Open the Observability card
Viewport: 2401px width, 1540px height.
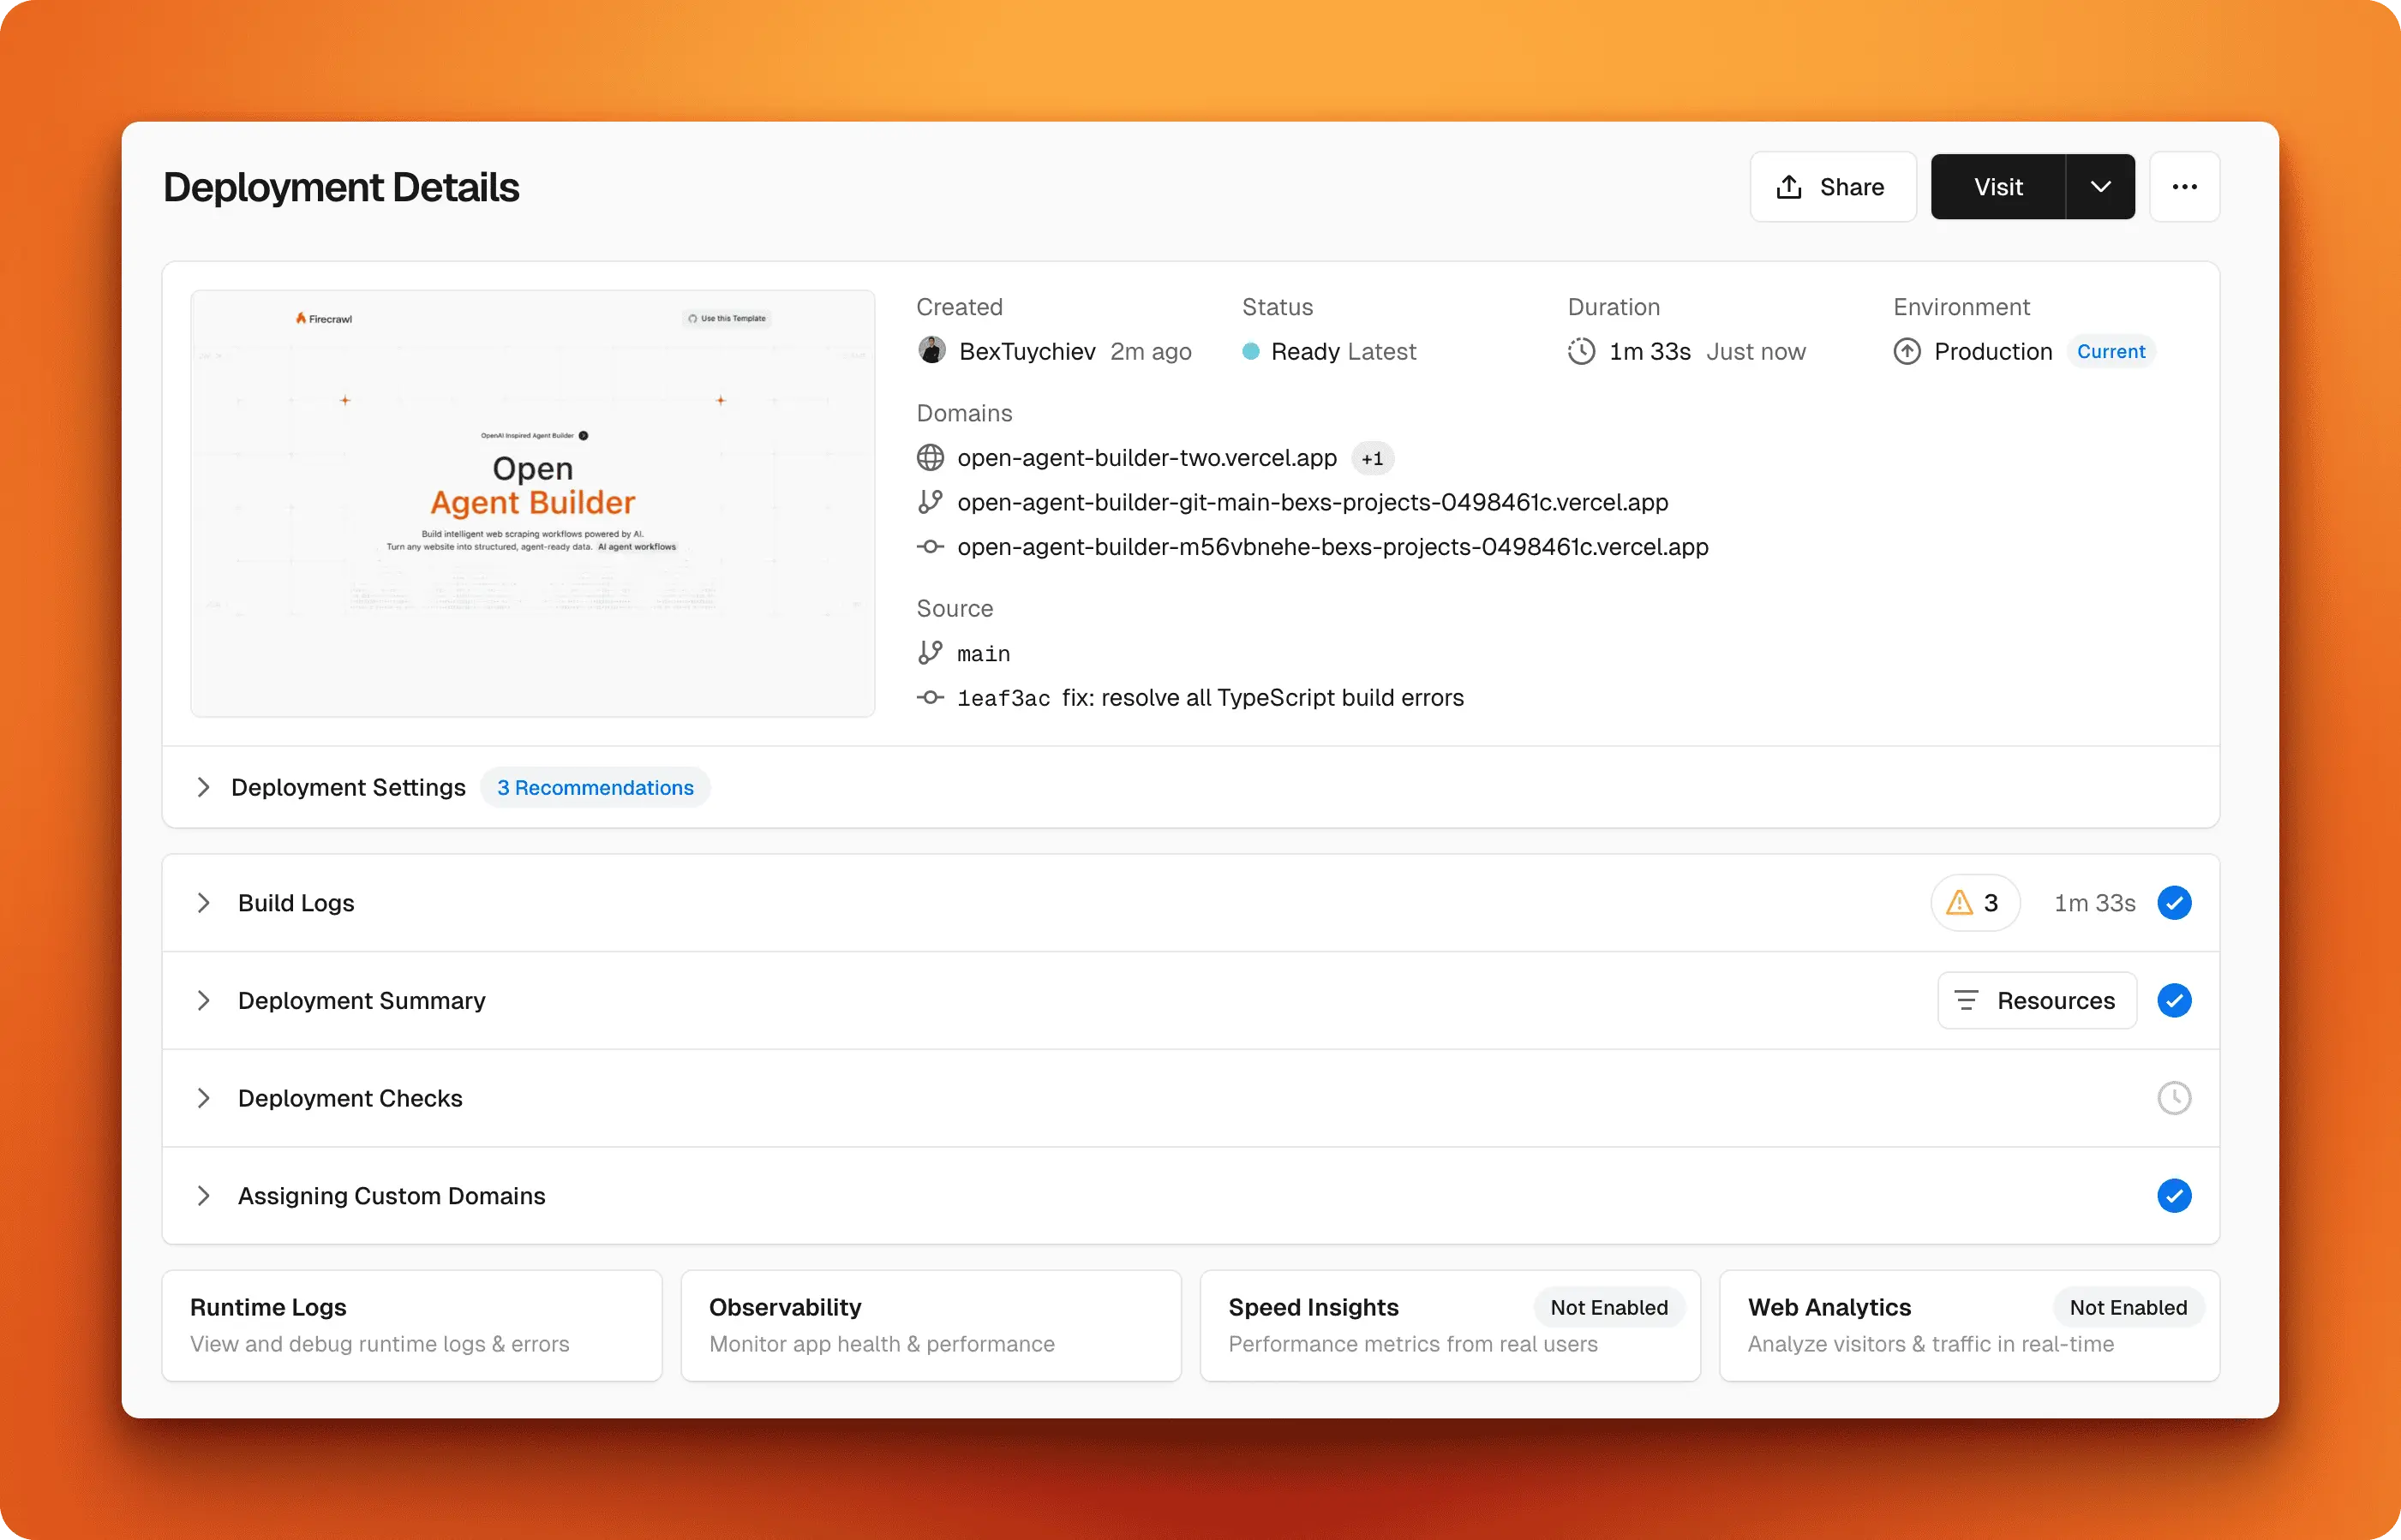coord(931,1325)
